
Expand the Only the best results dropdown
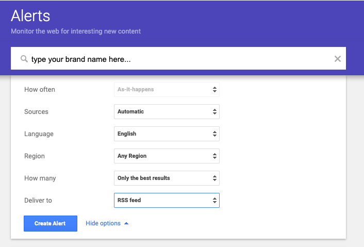coord(166,178)
